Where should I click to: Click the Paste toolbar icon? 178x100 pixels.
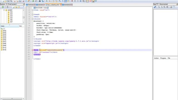click(x=29, y=1)
